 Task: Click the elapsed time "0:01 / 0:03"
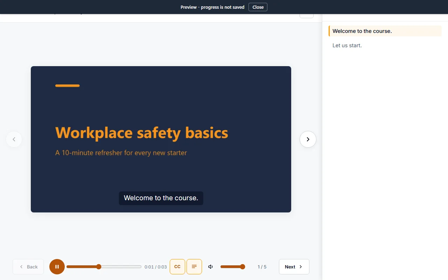click(x=156, y=267)
